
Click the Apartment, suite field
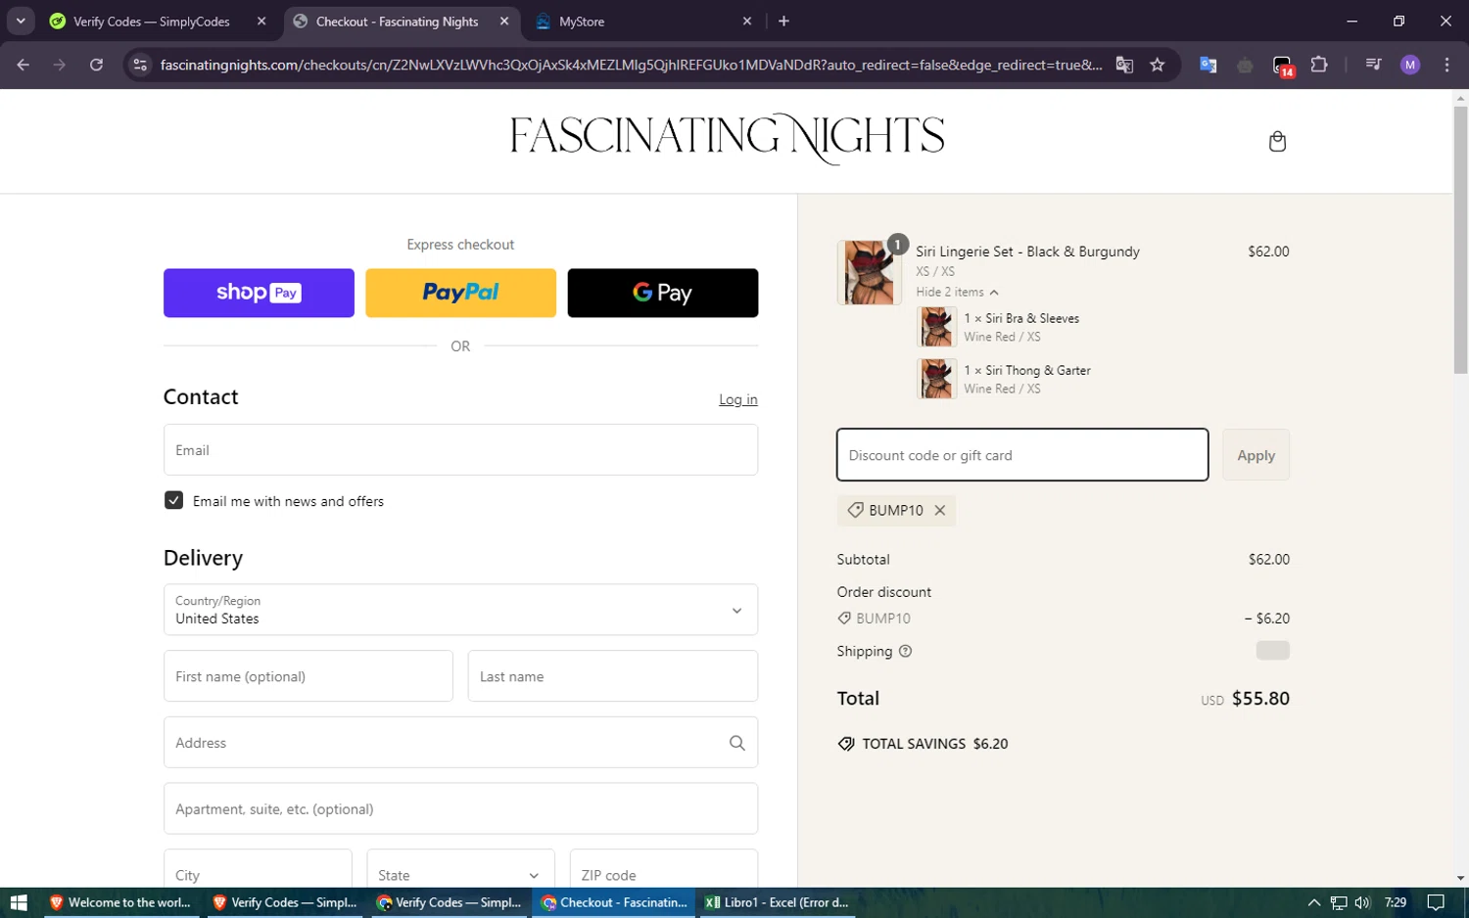[460, 809]
